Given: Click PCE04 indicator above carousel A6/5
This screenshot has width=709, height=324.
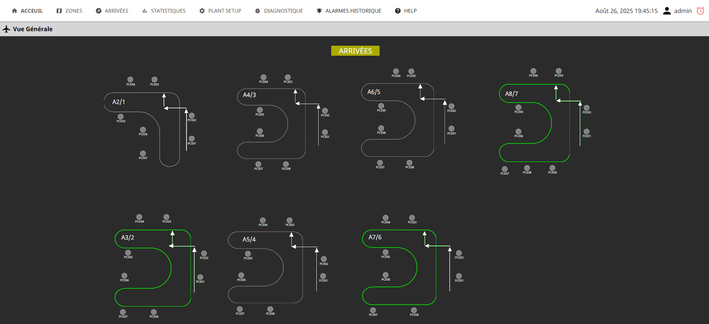Looking at the screenshot, I should (x=396, y=71).
